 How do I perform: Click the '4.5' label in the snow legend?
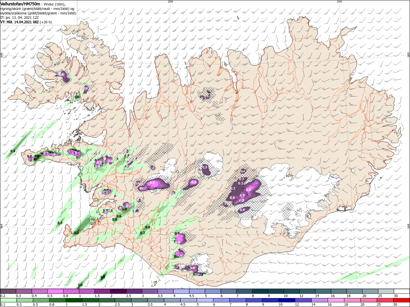[192, 296]
